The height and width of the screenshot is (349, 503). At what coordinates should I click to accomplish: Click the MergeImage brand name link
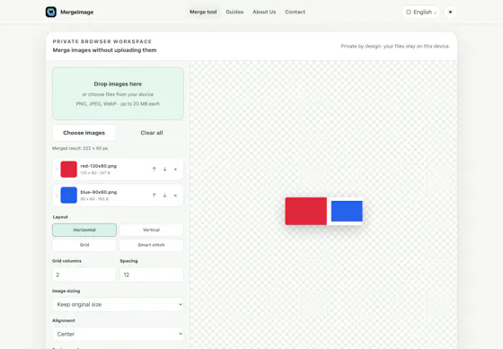(x=77, y=13)
